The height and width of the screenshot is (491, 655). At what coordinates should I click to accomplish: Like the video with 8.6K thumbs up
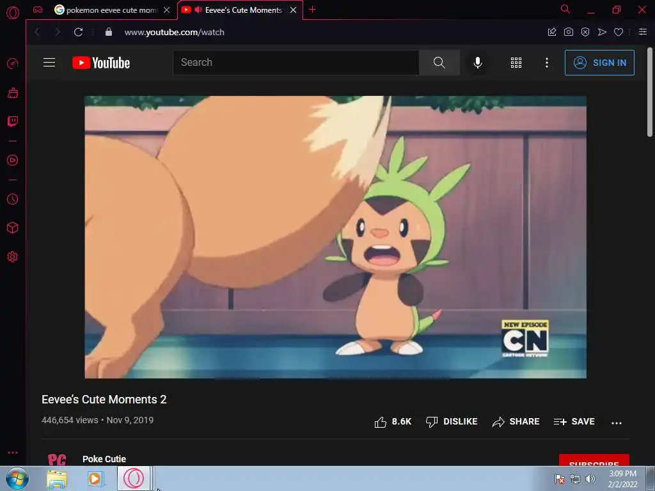[x=393, y=422]
